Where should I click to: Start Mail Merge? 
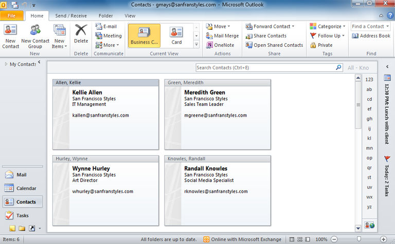pyautogui.click(x=222, y=36)
